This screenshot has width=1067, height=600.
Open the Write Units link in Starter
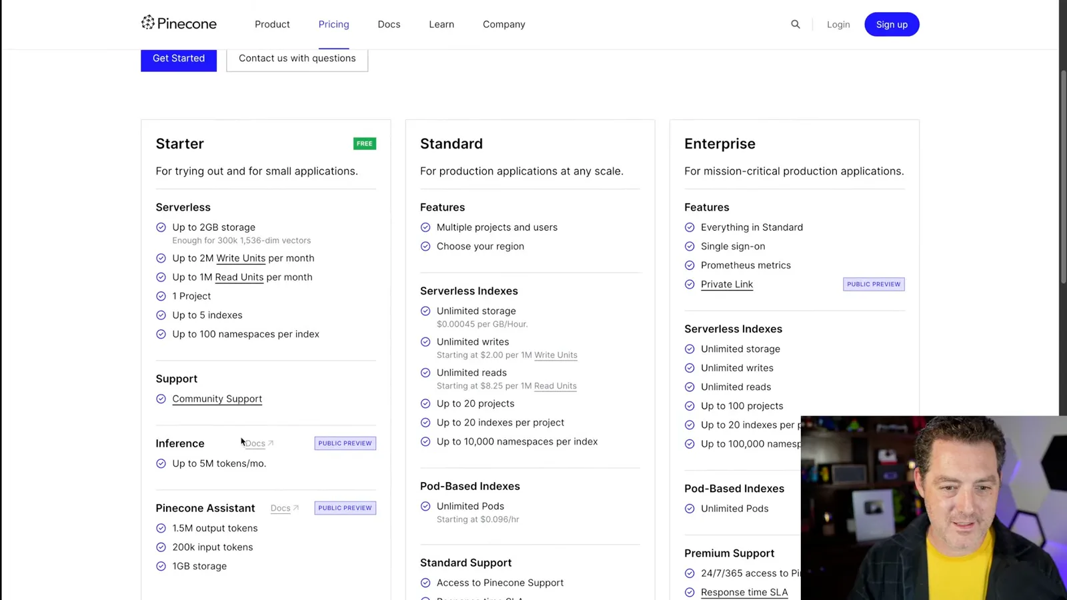pos(241,258)
